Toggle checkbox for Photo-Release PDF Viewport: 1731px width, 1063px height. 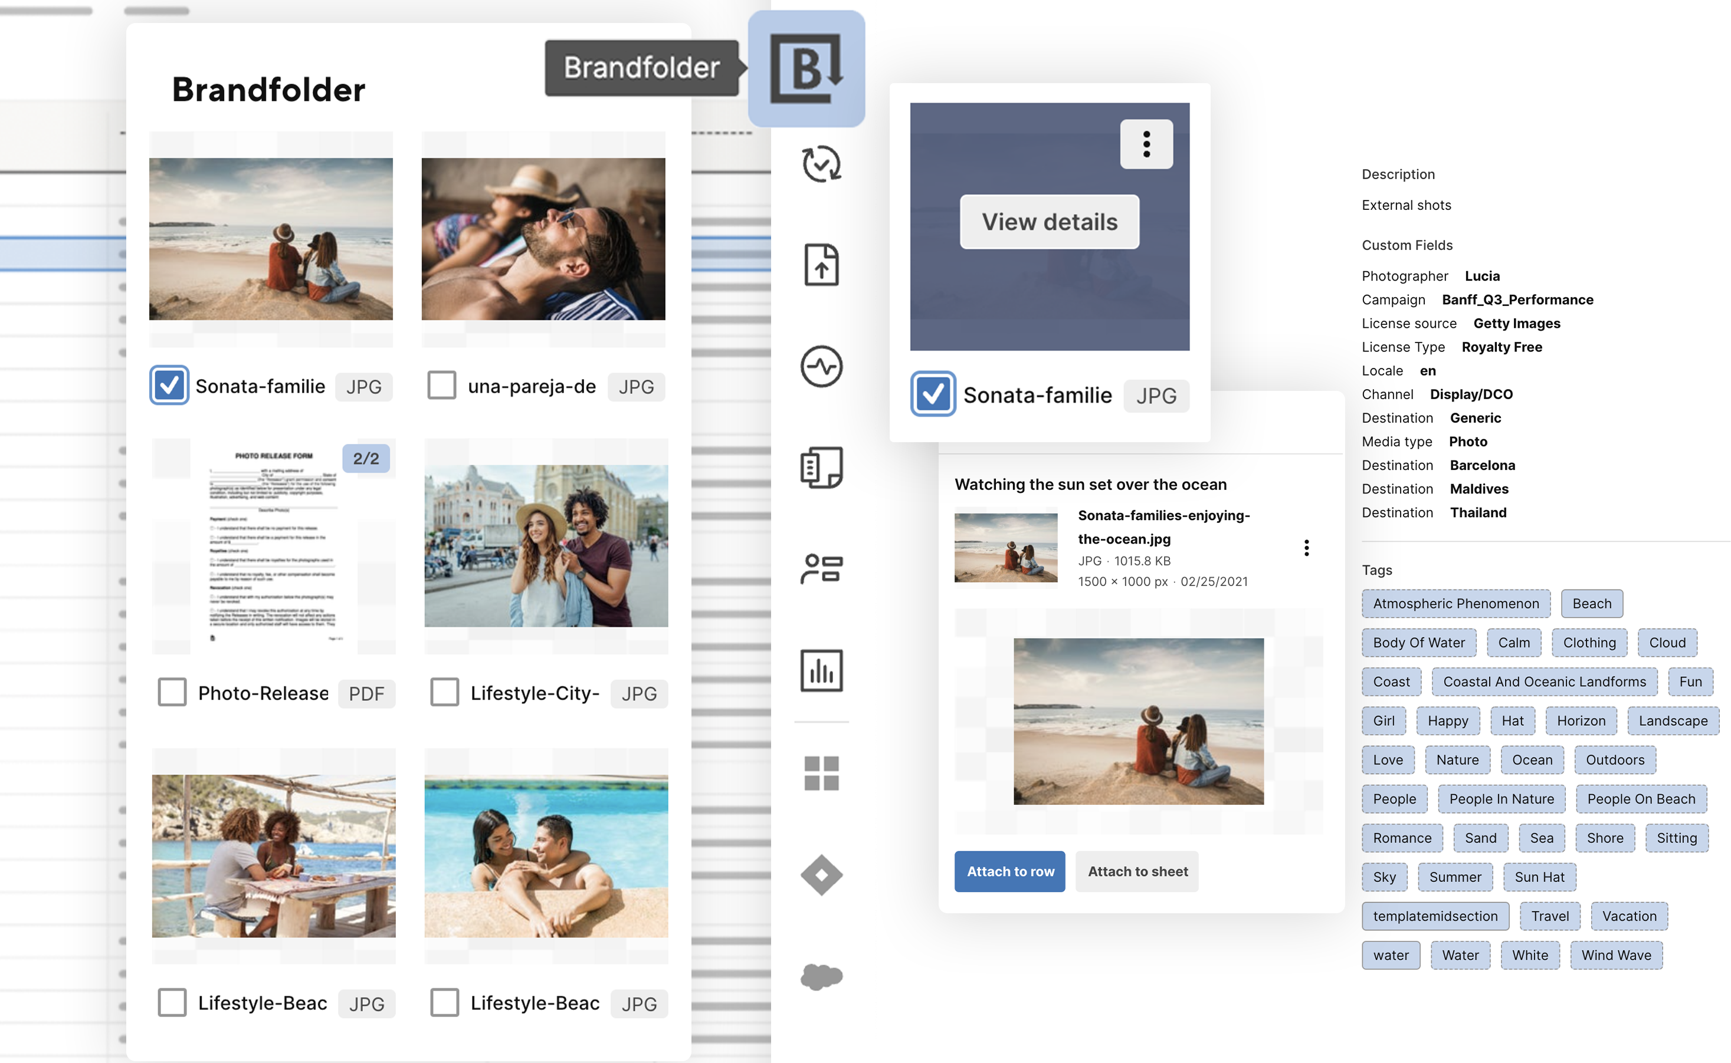pyautogui.click(x=172, y=693)
